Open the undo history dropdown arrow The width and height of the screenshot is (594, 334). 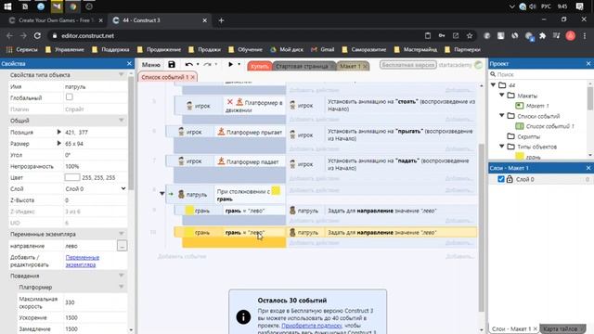point(198,65)
